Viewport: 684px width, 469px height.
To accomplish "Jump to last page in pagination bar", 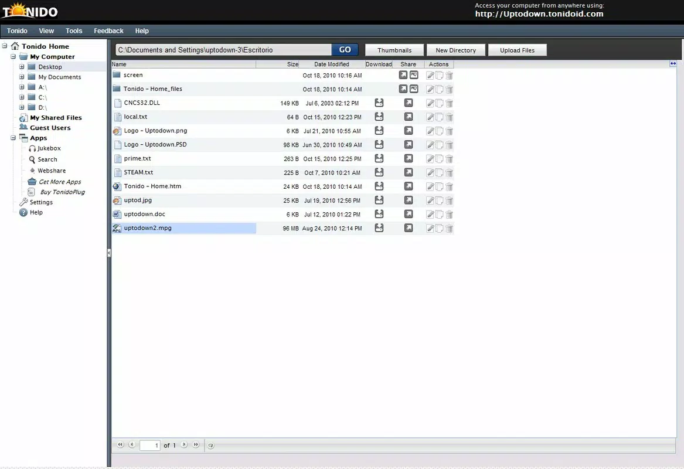I will click(x=196, y=445).
